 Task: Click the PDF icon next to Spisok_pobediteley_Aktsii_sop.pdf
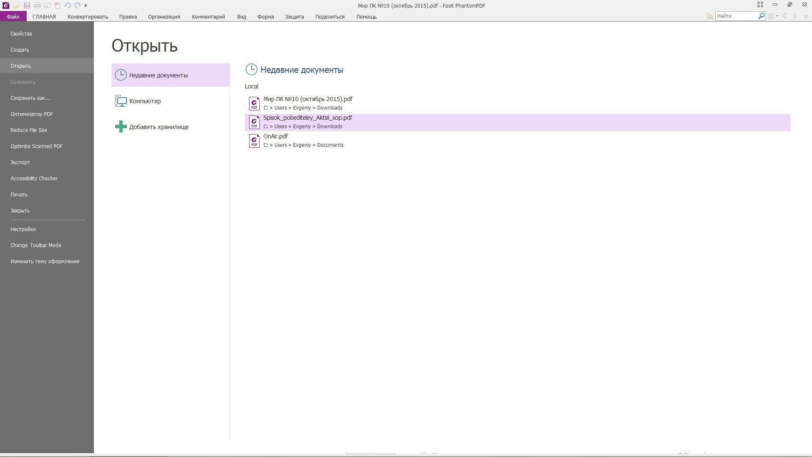[x=254, y=122]
